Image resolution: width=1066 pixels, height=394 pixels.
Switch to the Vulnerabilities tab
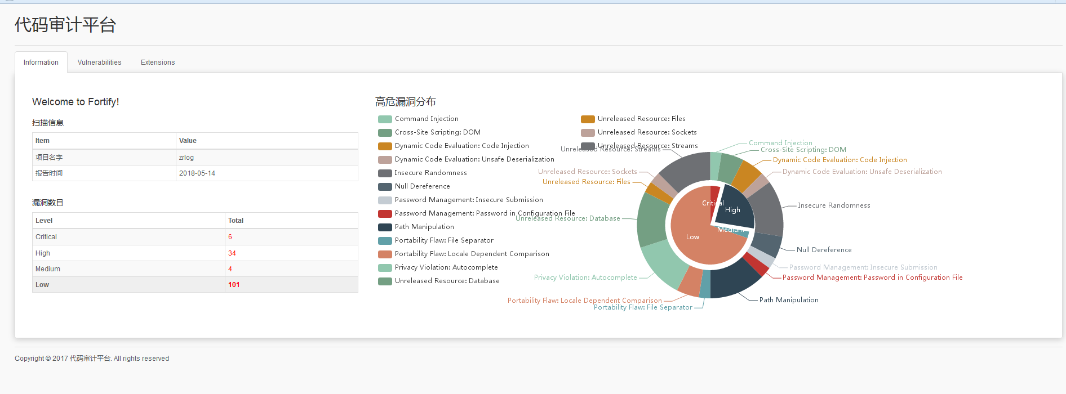point(99,62)
